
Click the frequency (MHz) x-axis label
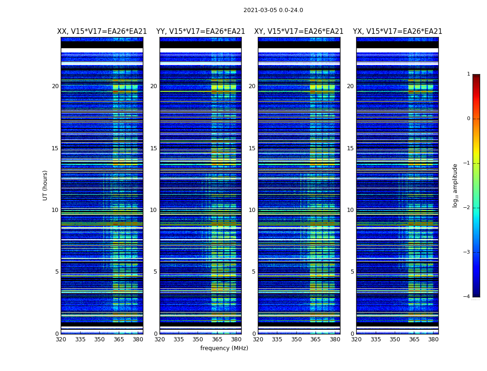(224, 348)
